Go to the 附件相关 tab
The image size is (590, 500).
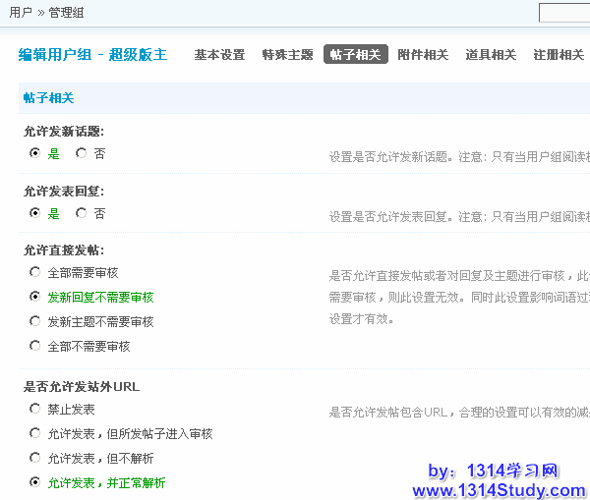[423, 55]
